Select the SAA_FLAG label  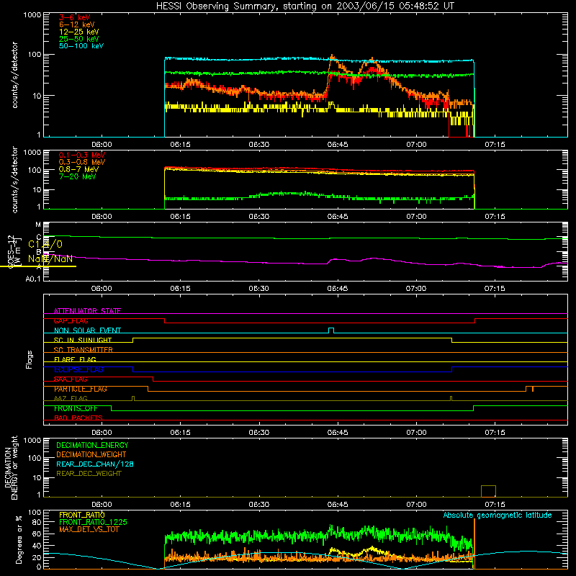[71, 379]
